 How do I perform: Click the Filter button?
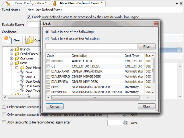click(x=146, y=47)
